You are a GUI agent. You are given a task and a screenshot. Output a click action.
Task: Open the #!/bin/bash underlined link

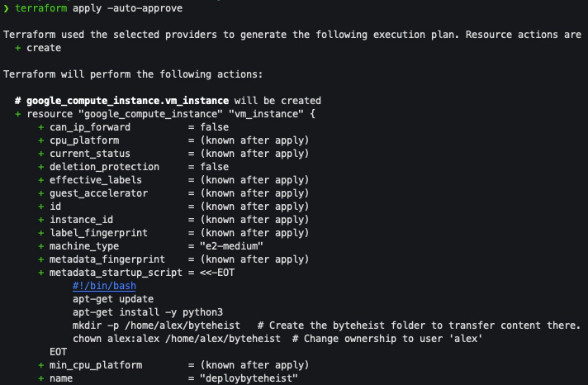[x=103, y=286]
